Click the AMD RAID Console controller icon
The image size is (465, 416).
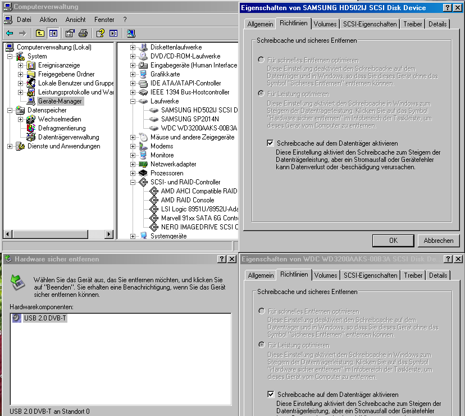coord(154,200)
